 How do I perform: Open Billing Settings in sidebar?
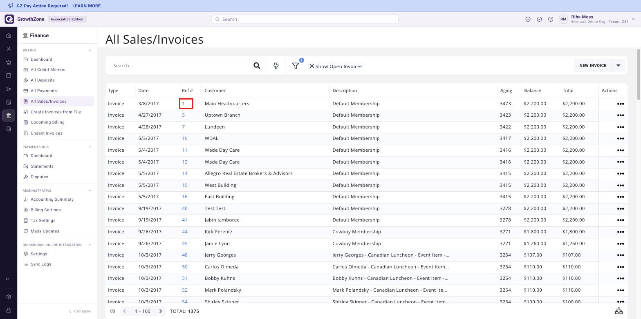46,210
